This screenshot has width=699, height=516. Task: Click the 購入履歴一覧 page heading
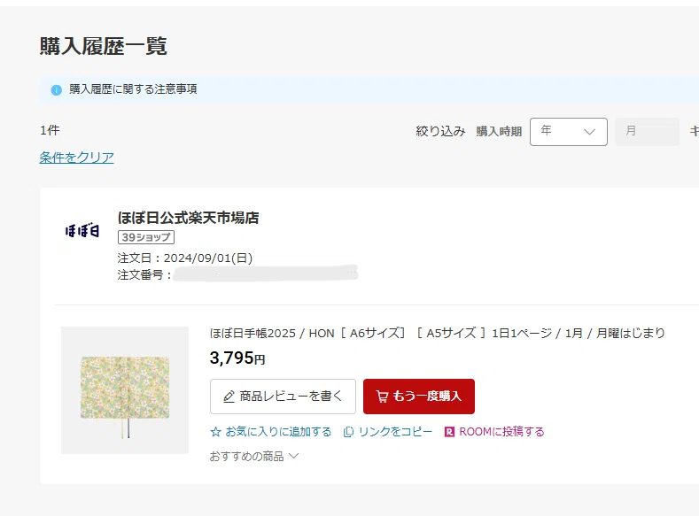point(103,46)
